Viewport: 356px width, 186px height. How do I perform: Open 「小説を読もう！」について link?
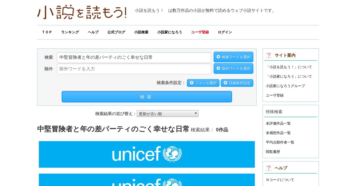point(289,67)
